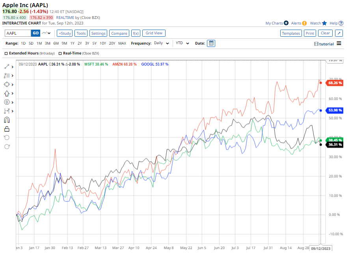350x255 pixels.
Task: Clear the chart
Action: coord(325,33)
